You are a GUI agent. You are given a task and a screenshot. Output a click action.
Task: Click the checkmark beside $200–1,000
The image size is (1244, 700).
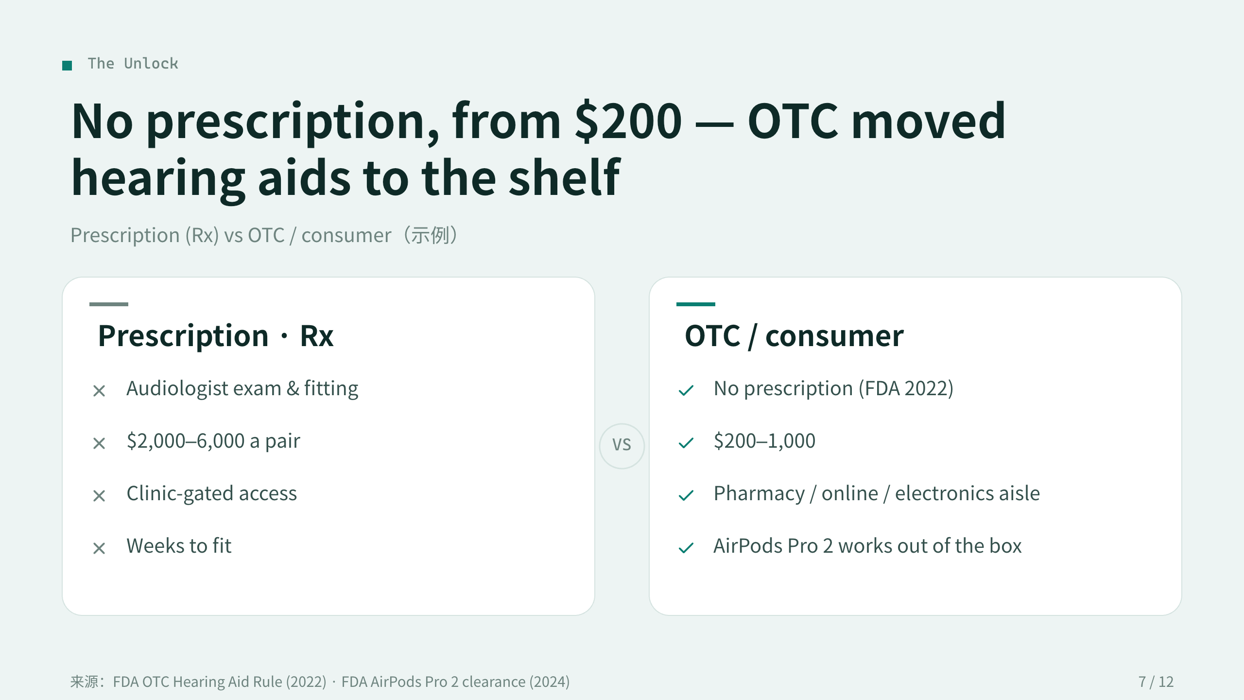(686, 443)
